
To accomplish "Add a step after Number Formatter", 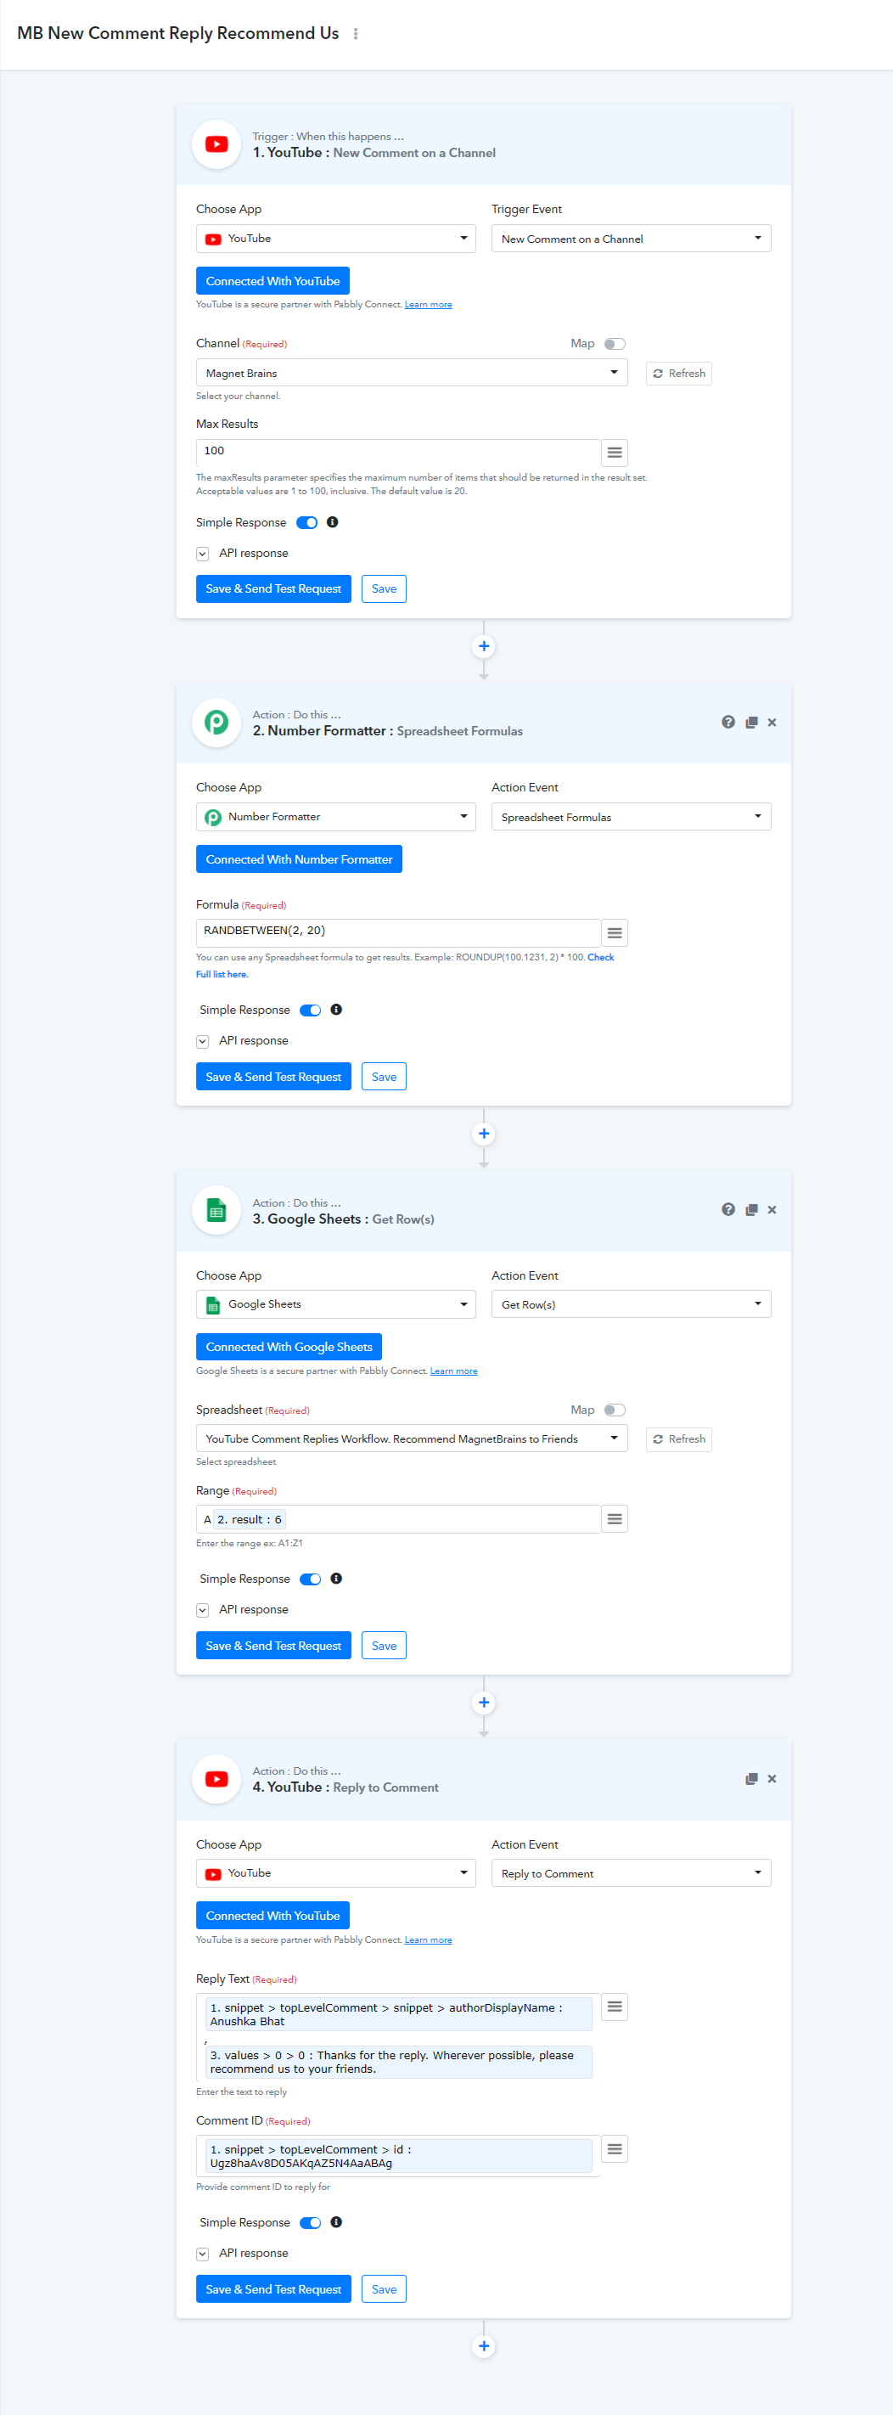I will [484, 1134].
